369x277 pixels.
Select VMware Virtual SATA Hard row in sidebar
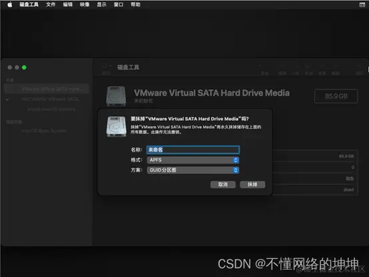(47, 89)
